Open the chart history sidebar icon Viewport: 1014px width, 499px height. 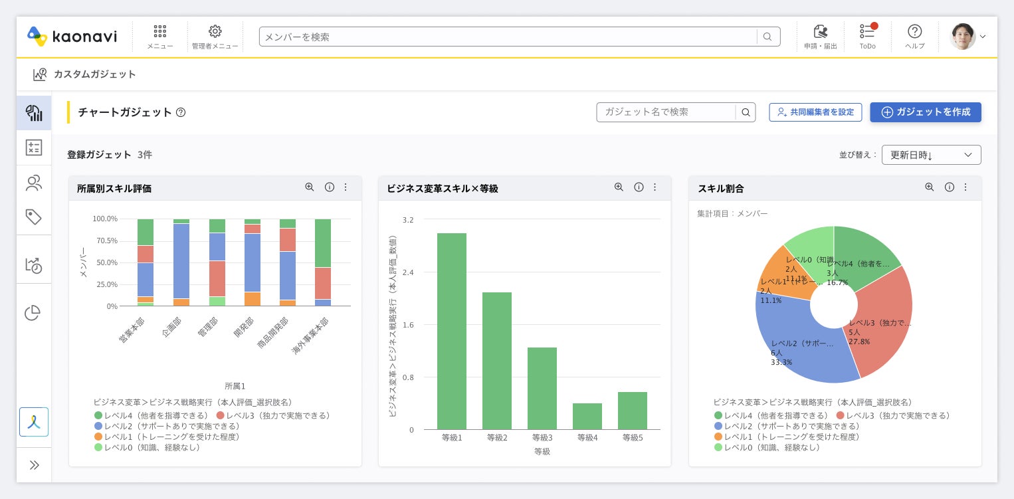coord(34,265)
